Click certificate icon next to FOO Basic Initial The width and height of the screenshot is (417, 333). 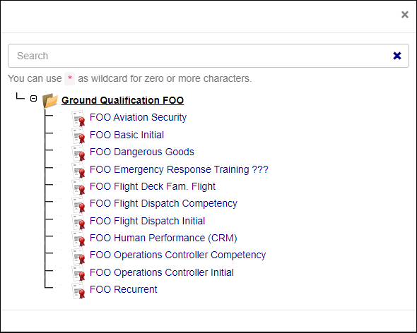(78, 136)
